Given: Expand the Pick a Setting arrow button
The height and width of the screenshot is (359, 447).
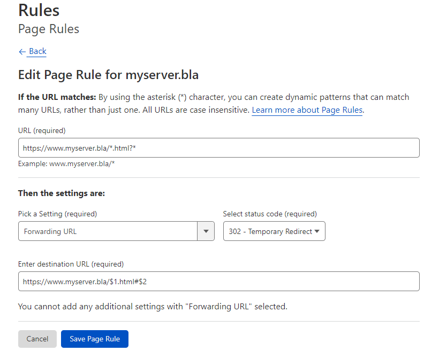Looking at the screenshot, I should point(206,232).
